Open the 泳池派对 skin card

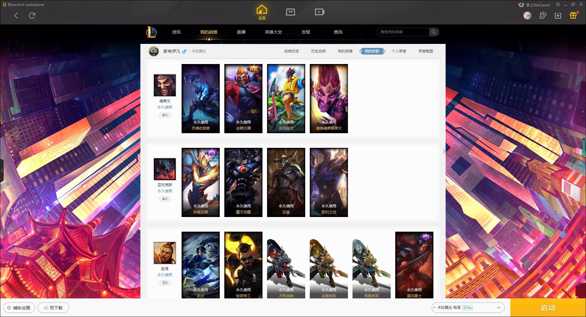(x=286, y=98)
